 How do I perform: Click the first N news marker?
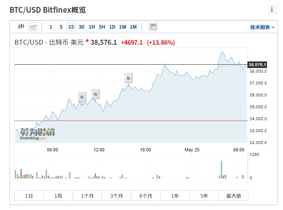pyautogui.click(x=82, y=97)
